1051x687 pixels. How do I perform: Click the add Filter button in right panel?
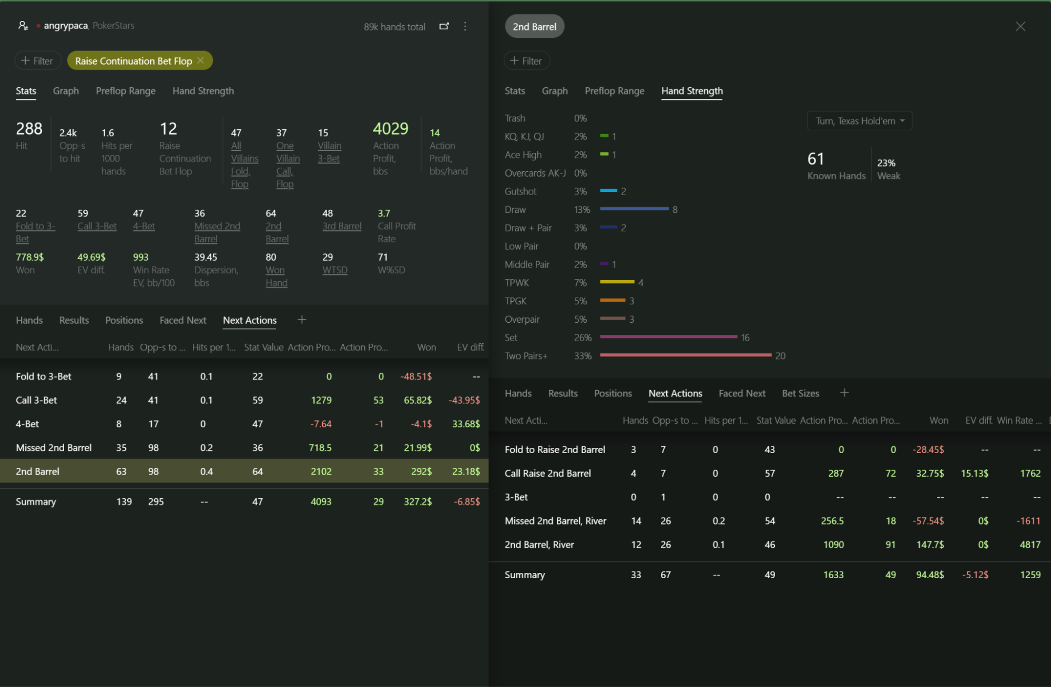tap(526, 60)
